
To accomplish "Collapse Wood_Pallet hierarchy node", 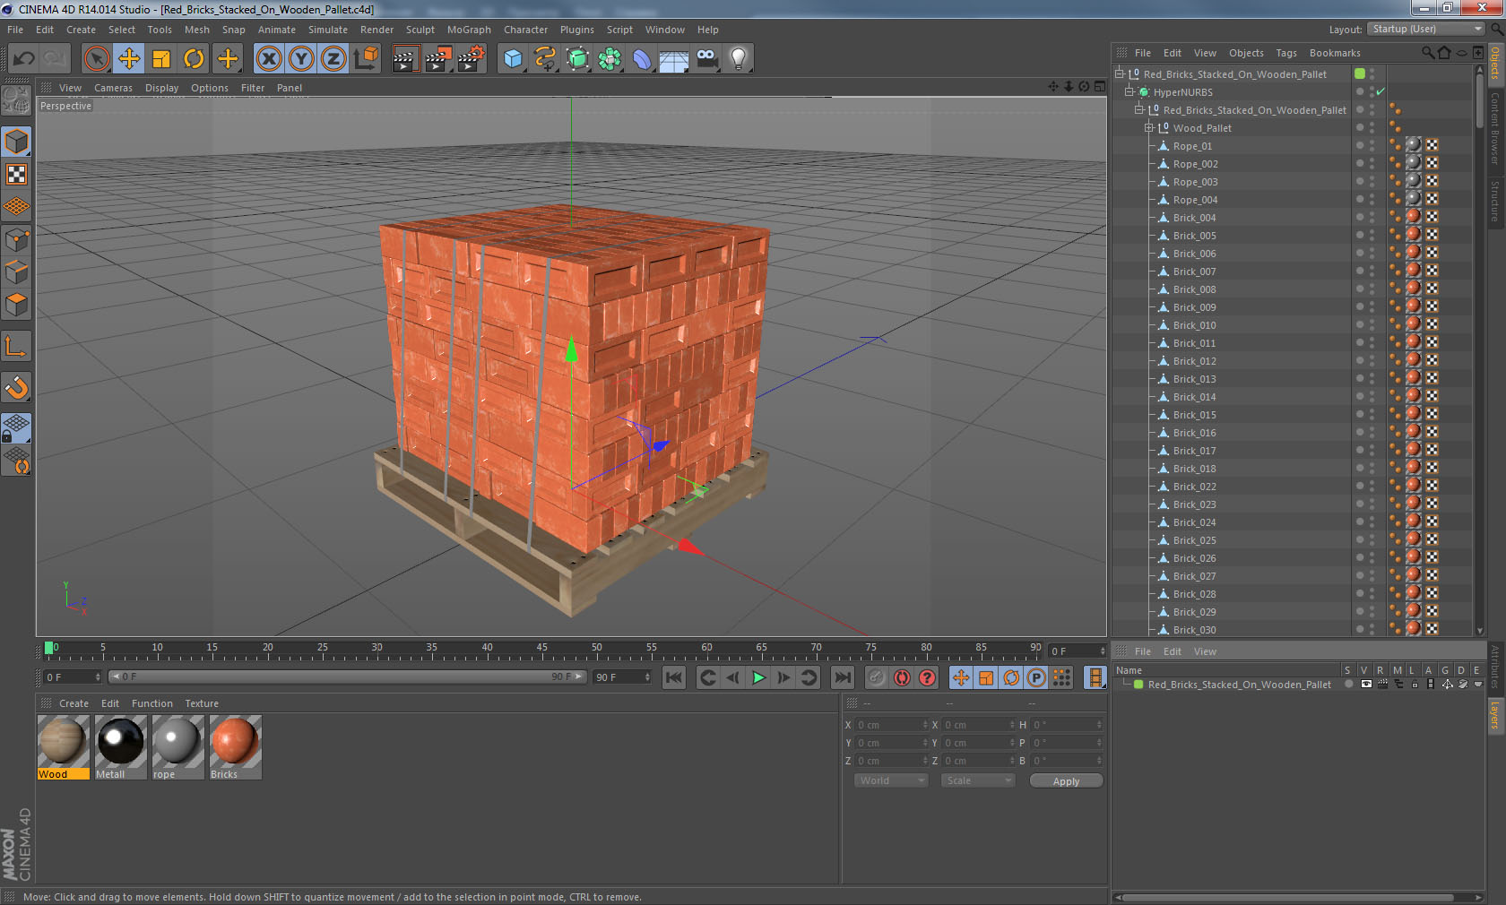I will tap(1149, 128).
